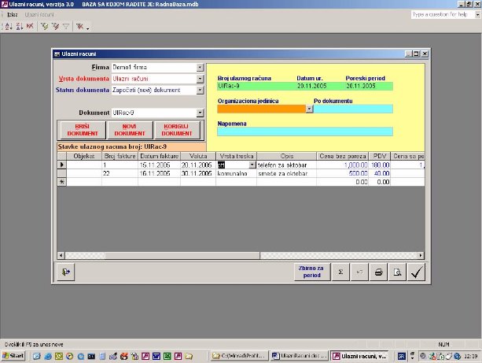Viewport: 482px width, 363px height.
Task: Expand the Firma dropdown
Action: pos(200,68)
